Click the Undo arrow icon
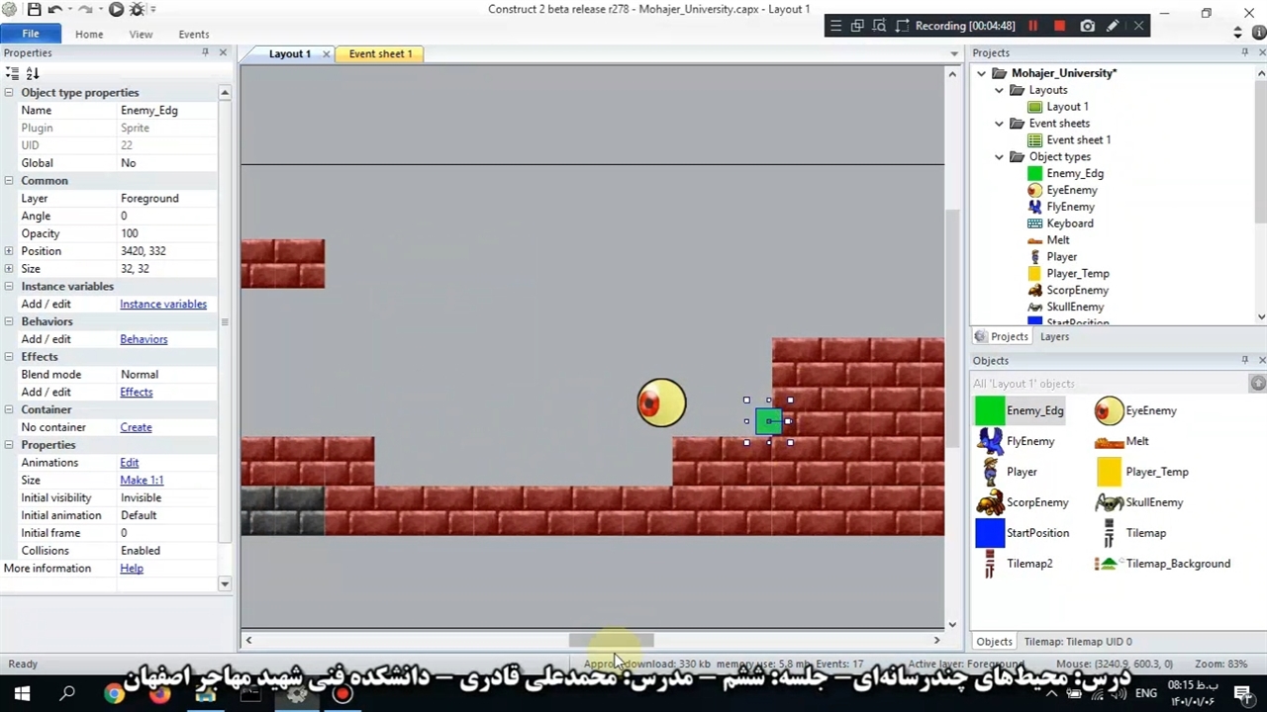Viewport: 1267px width, 712px height. [55, 10]
